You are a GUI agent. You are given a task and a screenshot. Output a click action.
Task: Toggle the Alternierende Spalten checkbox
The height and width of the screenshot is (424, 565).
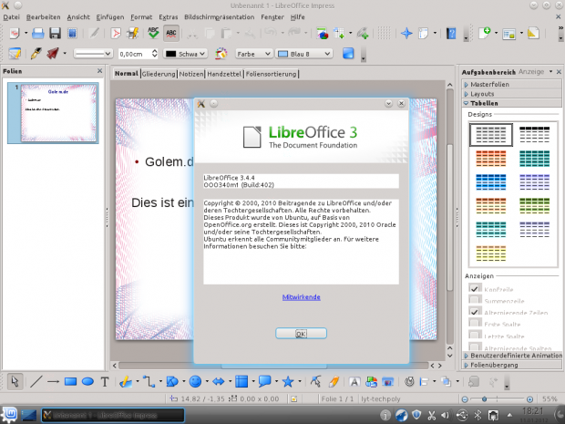[x=475, y=346]
